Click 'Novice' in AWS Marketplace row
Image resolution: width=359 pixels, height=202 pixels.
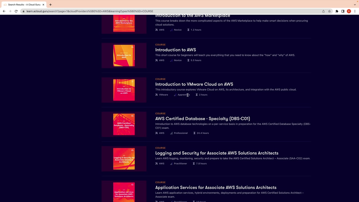(x=178, y=30)
